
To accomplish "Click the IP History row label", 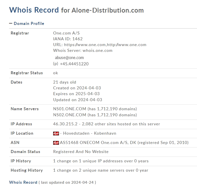I will click(x=21, y=161).
